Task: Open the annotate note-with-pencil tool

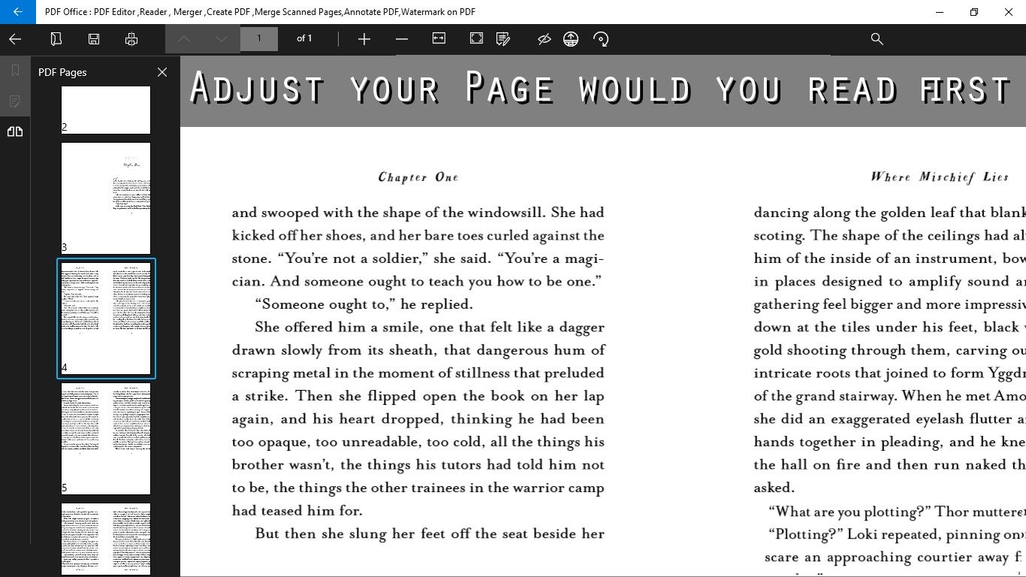Action: 503,39
